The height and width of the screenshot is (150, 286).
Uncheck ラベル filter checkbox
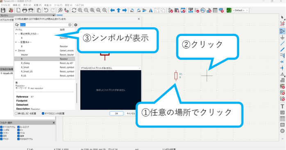coord(18,133)
